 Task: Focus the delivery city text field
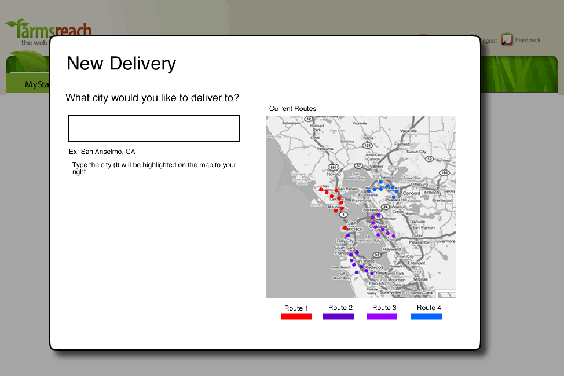154,128
